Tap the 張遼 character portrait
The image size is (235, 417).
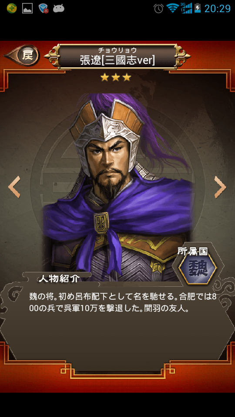click(117, 186)
